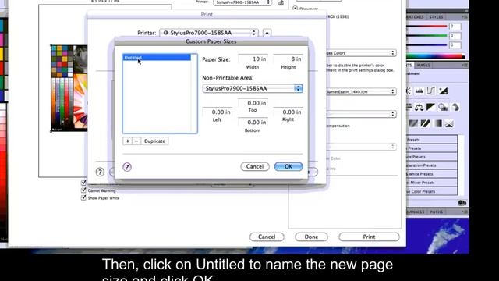The width and height of the screenshot is (499, 281).
Task: Click Print in the Photoshop print window
Action: (369, 237)
